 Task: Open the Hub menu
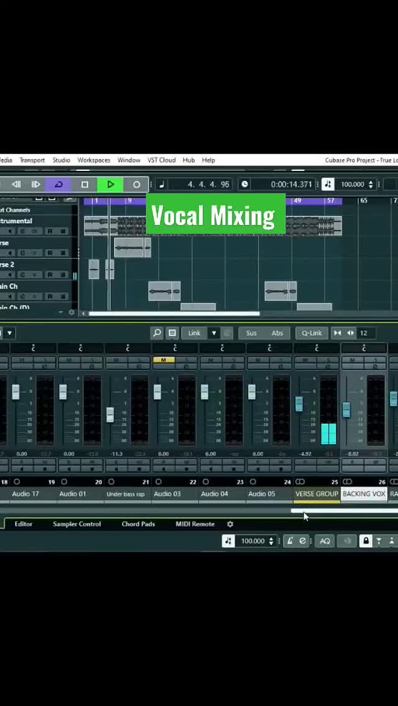click(189, 160)
